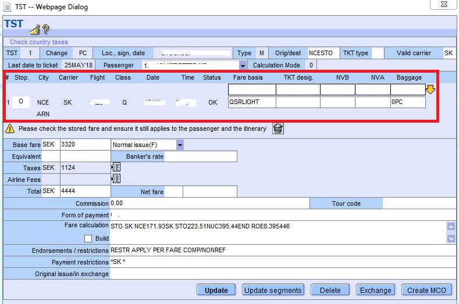Open the Taxes details list icon
The width and height of the screenshot is (459, 304).
(116, 167)
